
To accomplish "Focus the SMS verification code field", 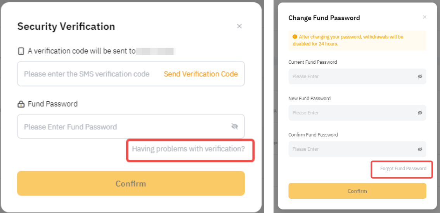I will click(89, 74).
